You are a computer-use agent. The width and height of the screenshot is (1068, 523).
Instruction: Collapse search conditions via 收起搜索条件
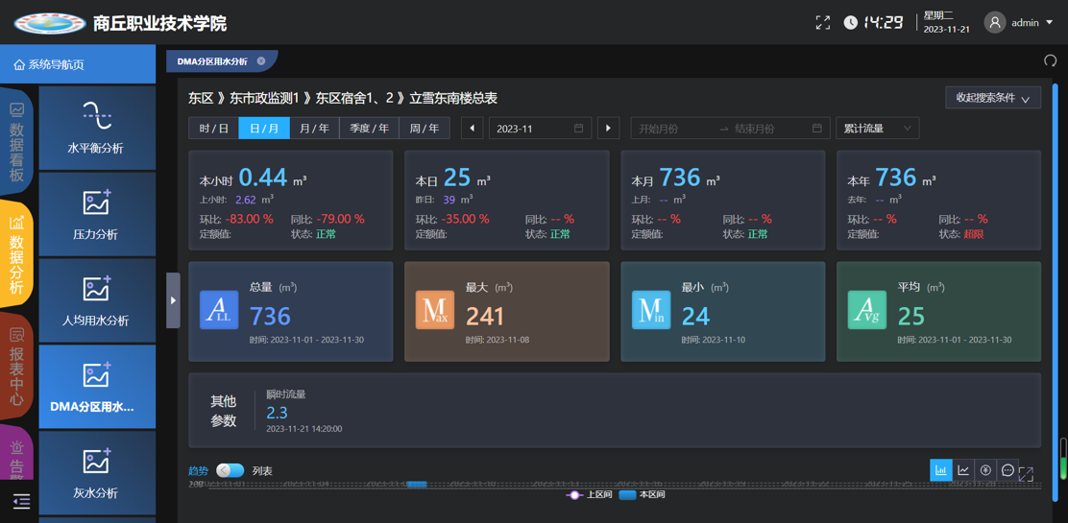pyautogui.click(x=992, y=98)
